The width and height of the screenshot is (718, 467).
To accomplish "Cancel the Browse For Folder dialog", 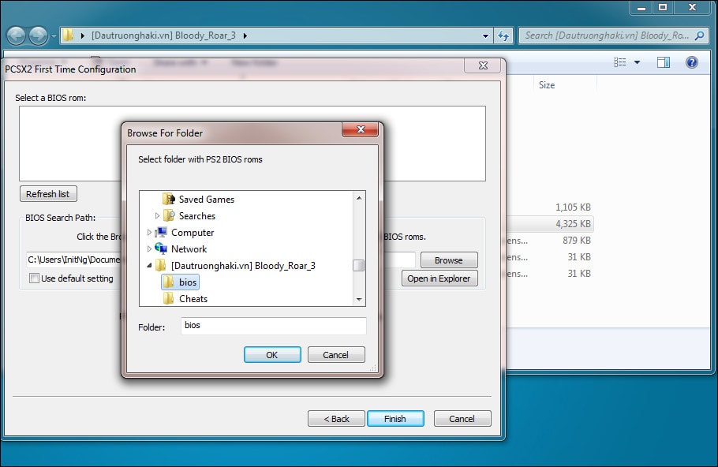I will coord(335,355).
